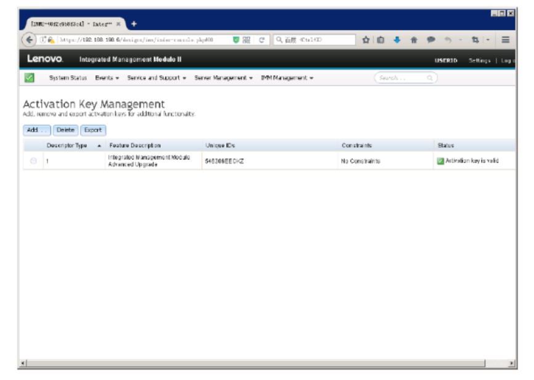Image resolution: width=534 pixels, height=380 pixels.
Task: Open System Status page
Action: [x=68, y=78]
